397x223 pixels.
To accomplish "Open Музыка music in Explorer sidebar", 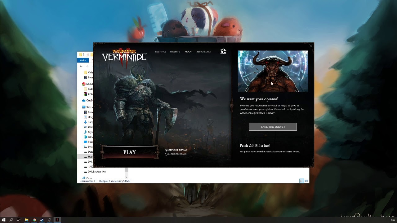I will (88, 132).
